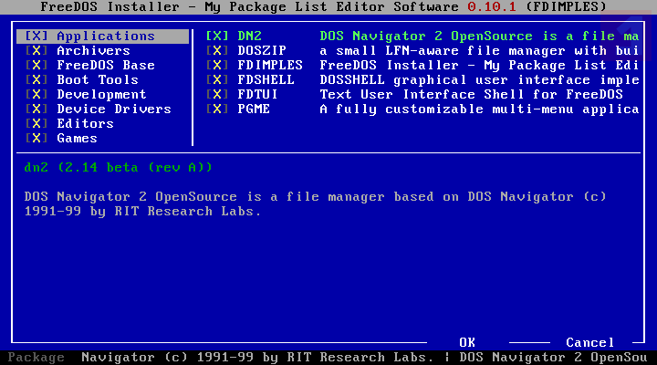657x365 pixels.
Task: Toggle the Development group checkbox
Action: 36,95
